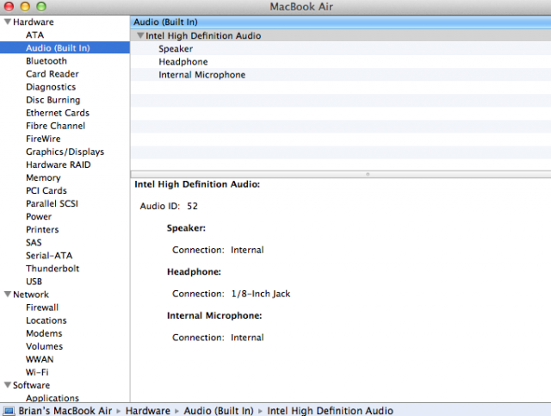551x416 pixels.
Task: Click Audio (Built In) in path bar
Action: click(219, 411)
